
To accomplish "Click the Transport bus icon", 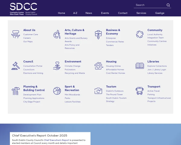I will point(140,91).
